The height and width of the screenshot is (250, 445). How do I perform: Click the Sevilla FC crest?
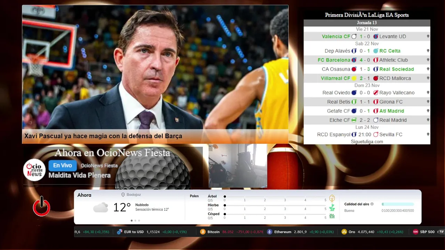(x=375, y=134)
